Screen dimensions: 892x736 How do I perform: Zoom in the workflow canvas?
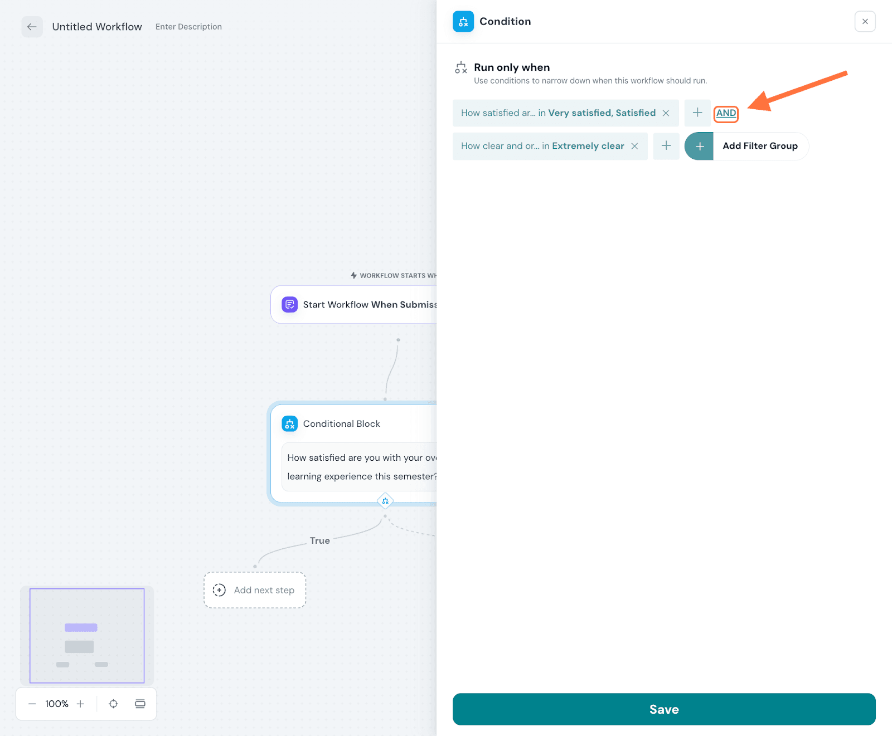click(x=81, y=704)
